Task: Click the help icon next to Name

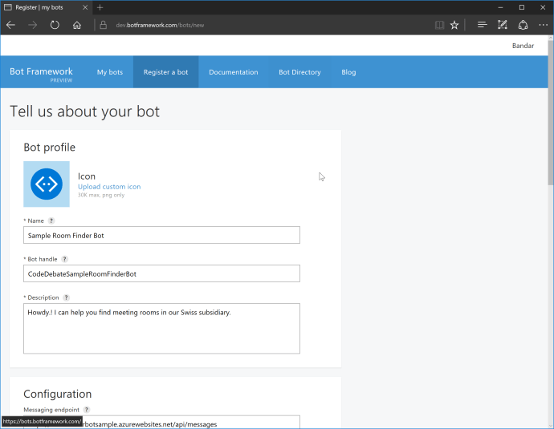Action: pyautogui.click(x=51, y=221)
